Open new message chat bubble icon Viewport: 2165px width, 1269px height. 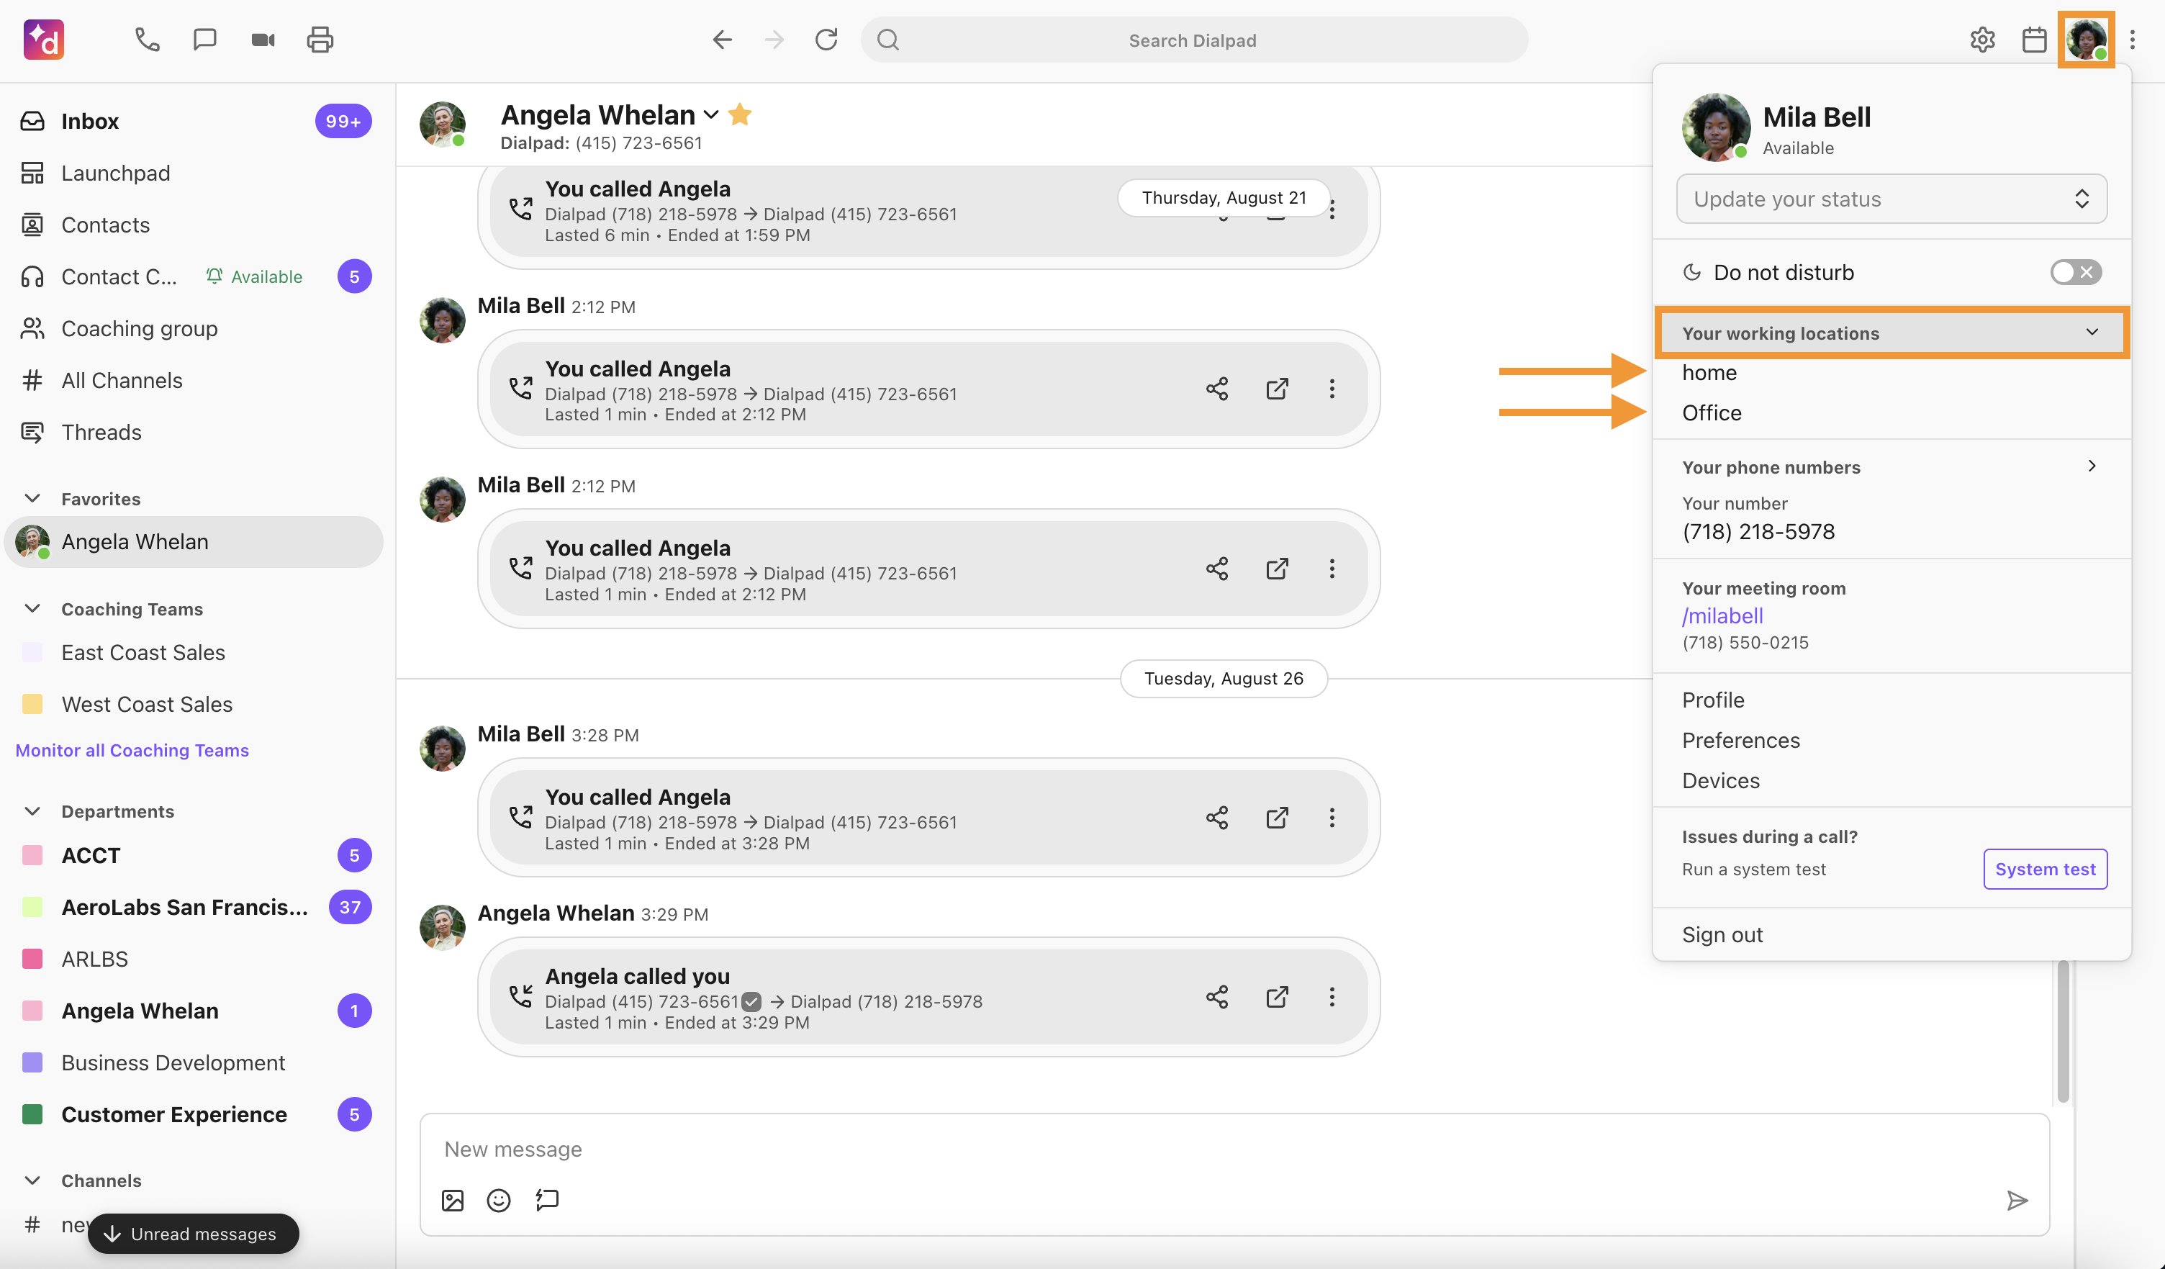[204, 40]
